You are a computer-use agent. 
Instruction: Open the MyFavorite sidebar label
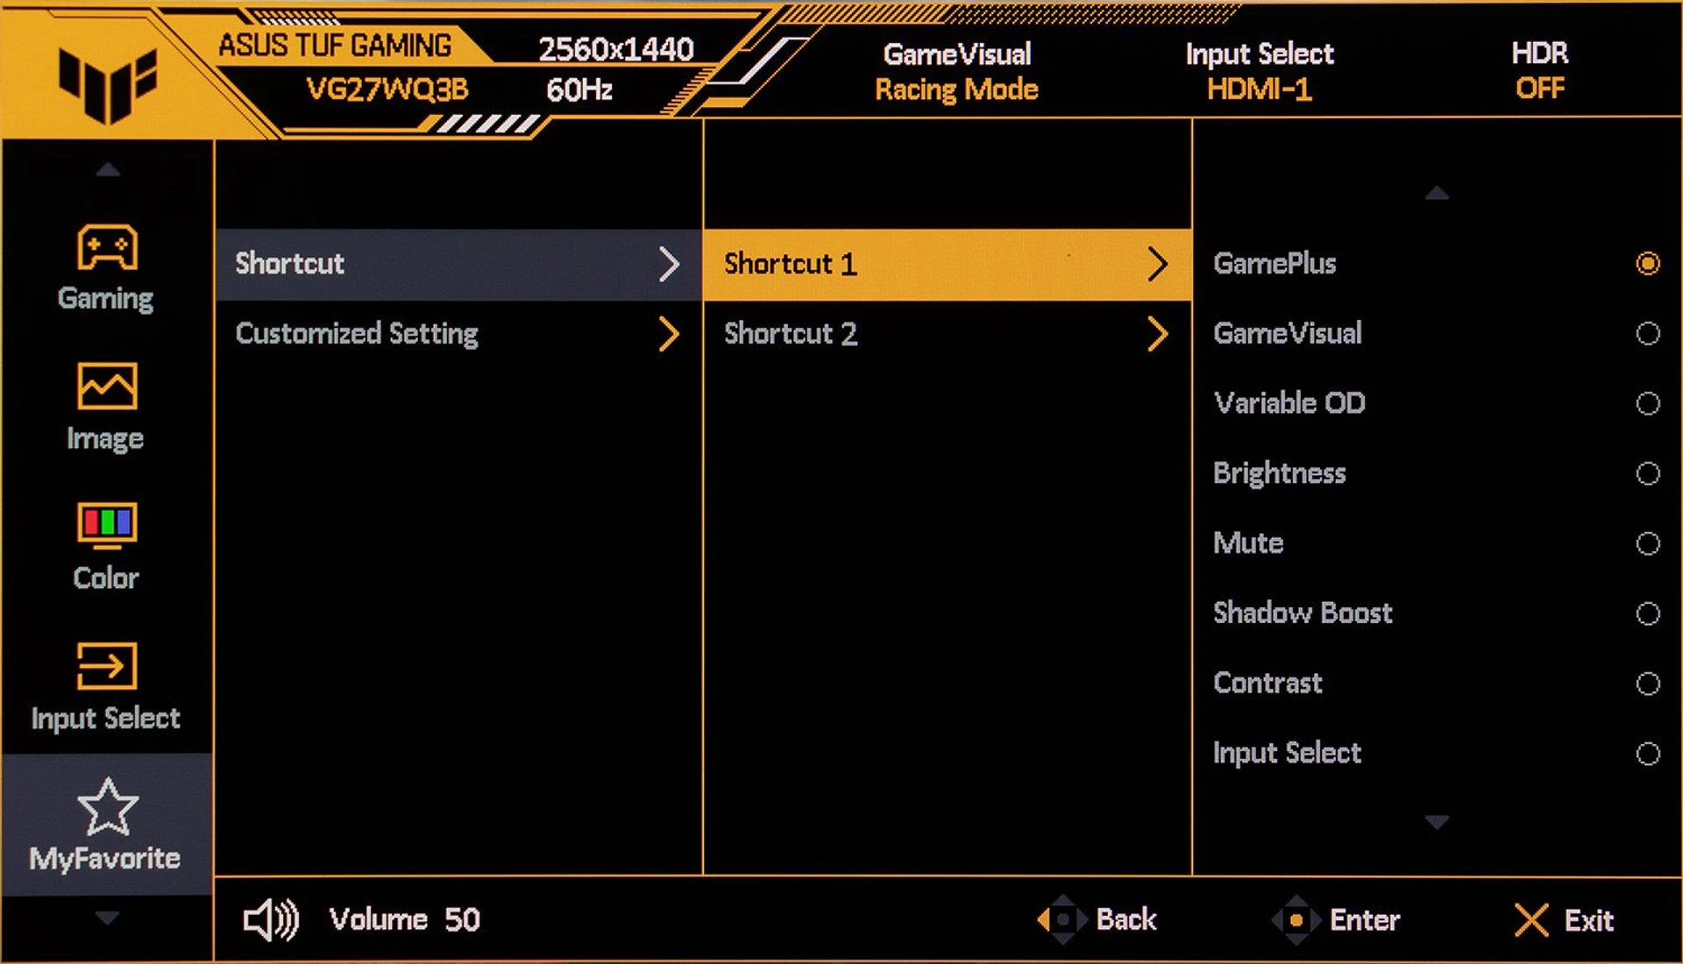click(105, 858)
